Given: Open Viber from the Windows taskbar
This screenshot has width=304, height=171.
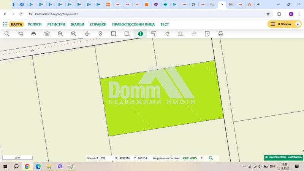Looking at the screenshot, I should click(x=60, y=166).
